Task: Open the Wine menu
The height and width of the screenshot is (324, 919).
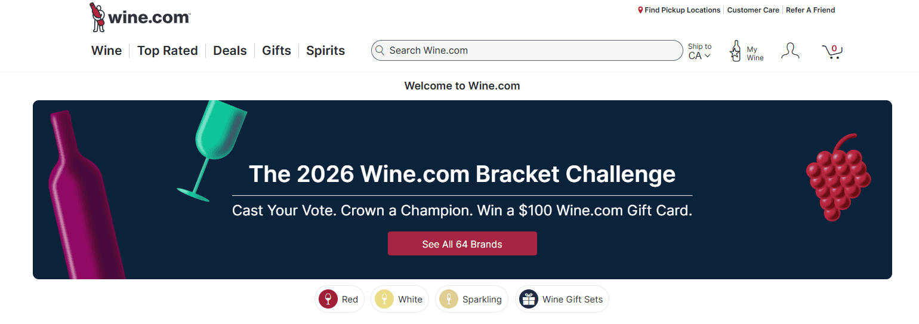Action: [x=106, y=51]
